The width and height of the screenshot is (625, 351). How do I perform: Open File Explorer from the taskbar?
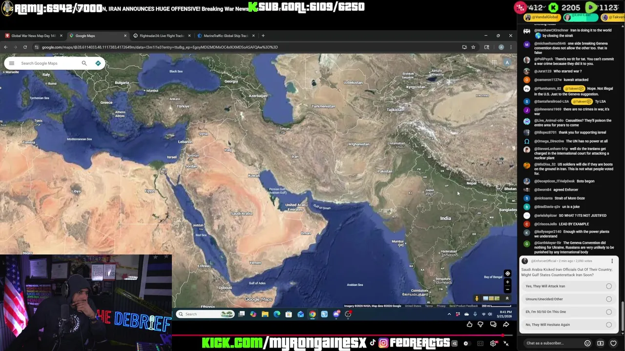265,314
